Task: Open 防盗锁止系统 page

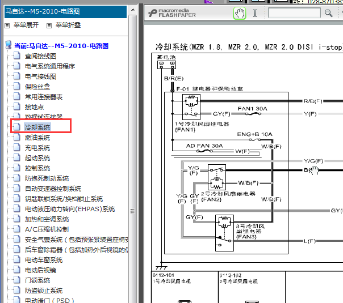Action: tap(44, 291)
